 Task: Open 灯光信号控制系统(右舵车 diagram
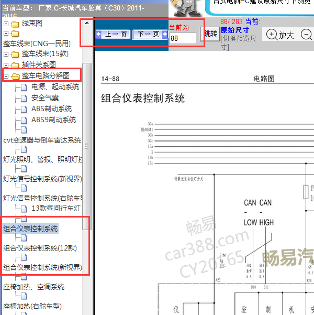click(x=42, y=198)
